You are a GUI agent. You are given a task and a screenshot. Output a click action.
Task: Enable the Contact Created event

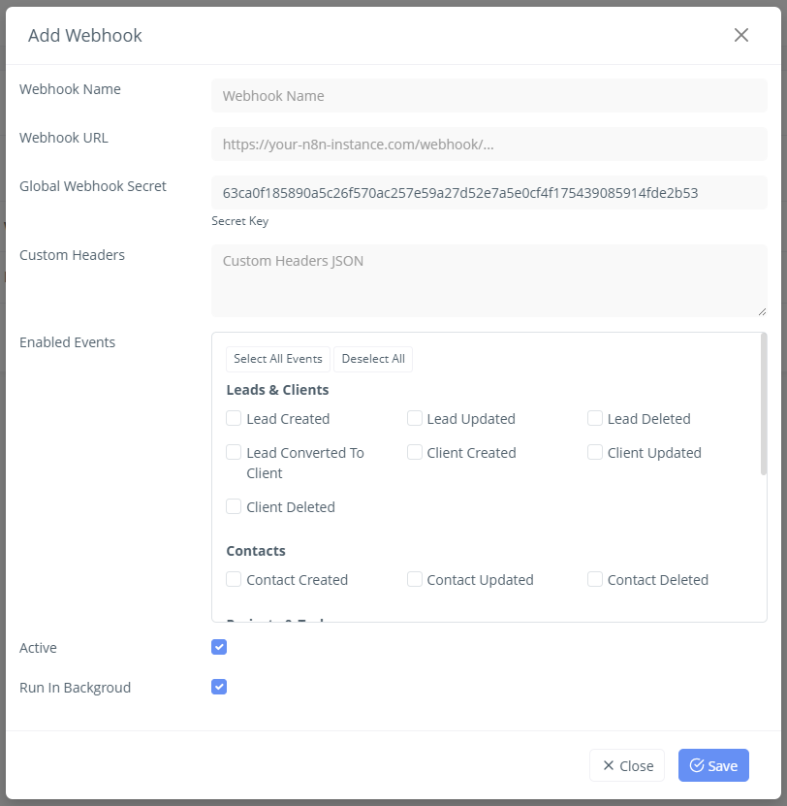click(234, 579)
